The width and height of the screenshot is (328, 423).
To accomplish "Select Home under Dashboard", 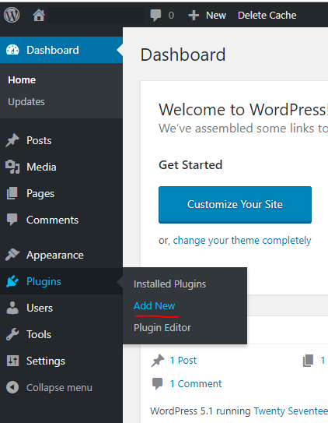I will click(22, 80).
